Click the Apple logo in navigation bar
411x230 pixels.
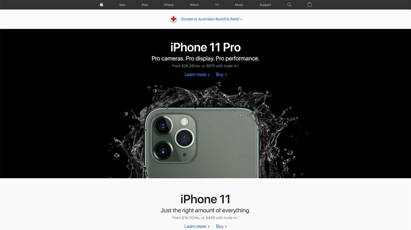click(x=101, y=5)
